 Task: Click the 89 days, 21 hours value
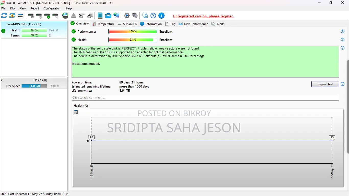(132, 82)
